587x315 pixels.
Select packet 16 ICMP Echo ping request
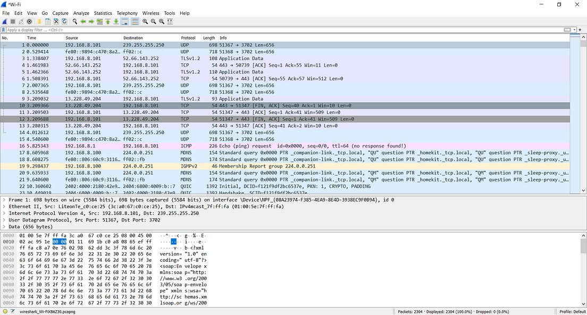click(285, 146)
